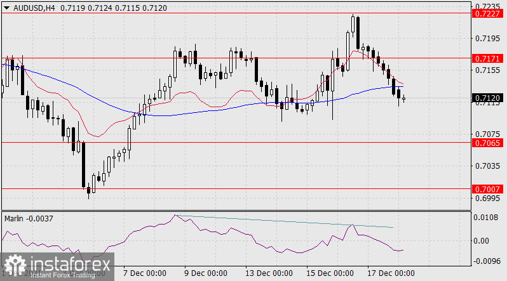Select the red horizontal line at 0.7227

click(236, 13)
